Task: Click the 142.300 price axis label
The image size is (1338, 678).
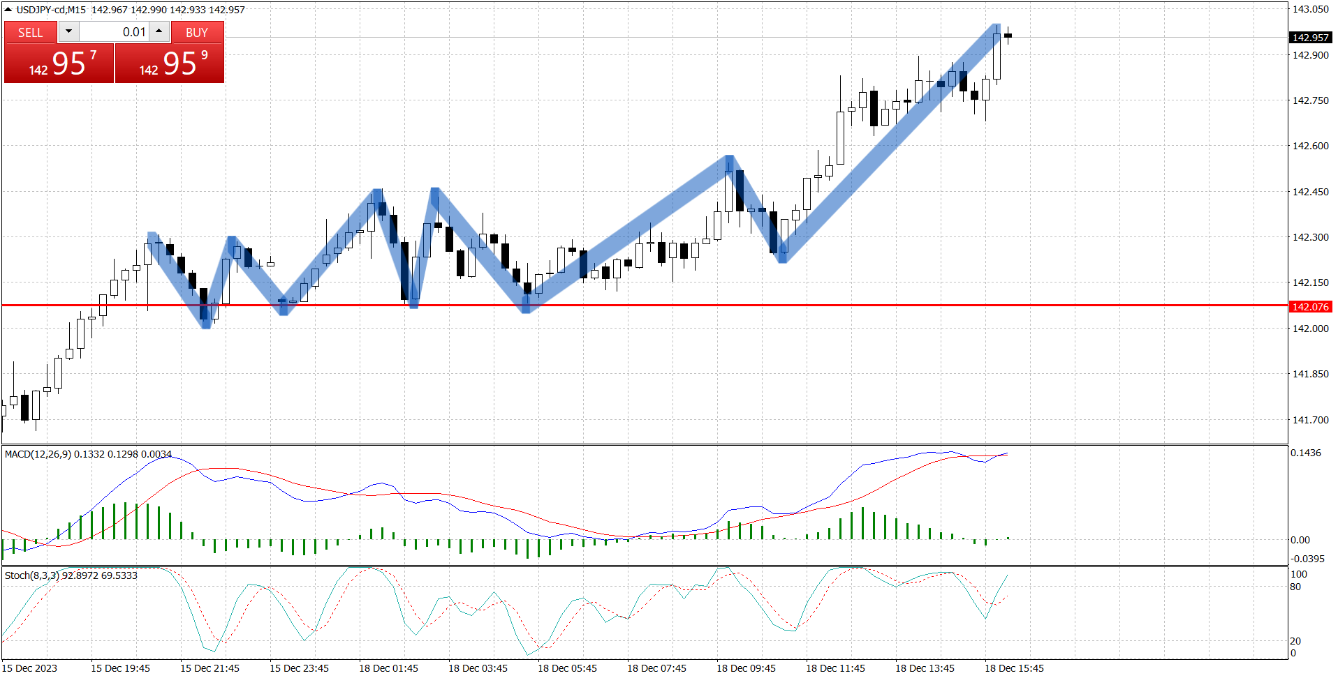Action: (1310, 237)
